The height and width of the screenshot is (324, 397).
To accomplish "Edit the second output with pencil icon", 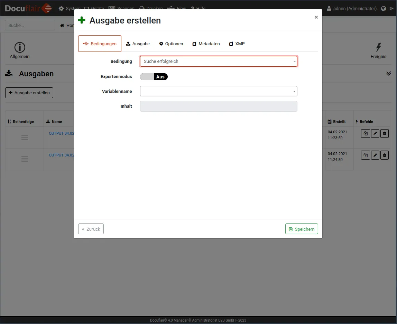I will pyautogui.click(x=375, y=155).
